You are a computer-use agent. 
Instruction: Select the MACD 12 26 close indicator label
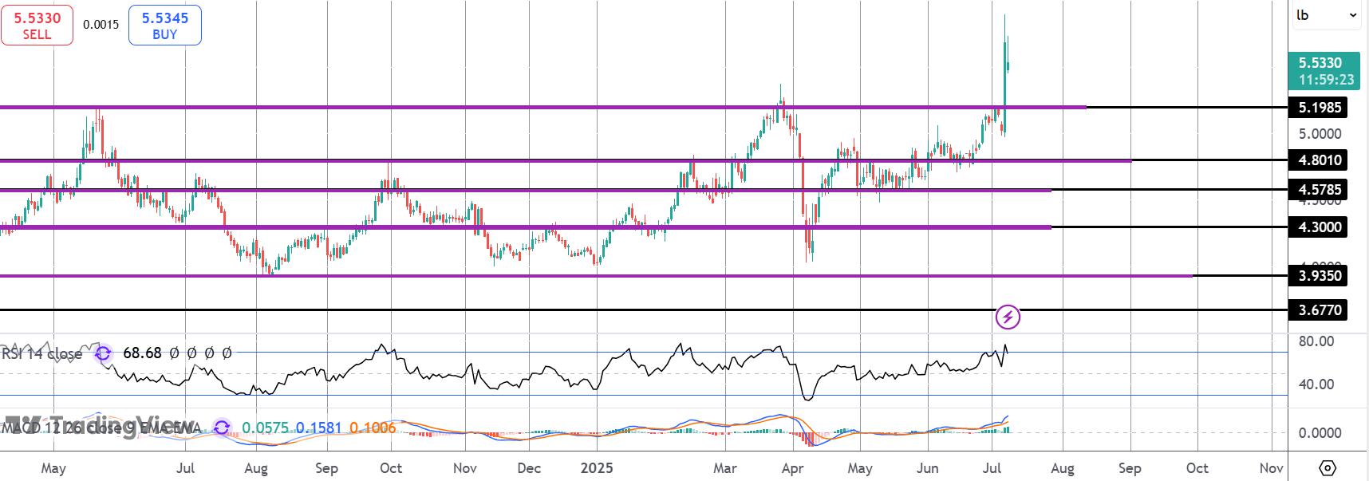click(x=100, y=428)
